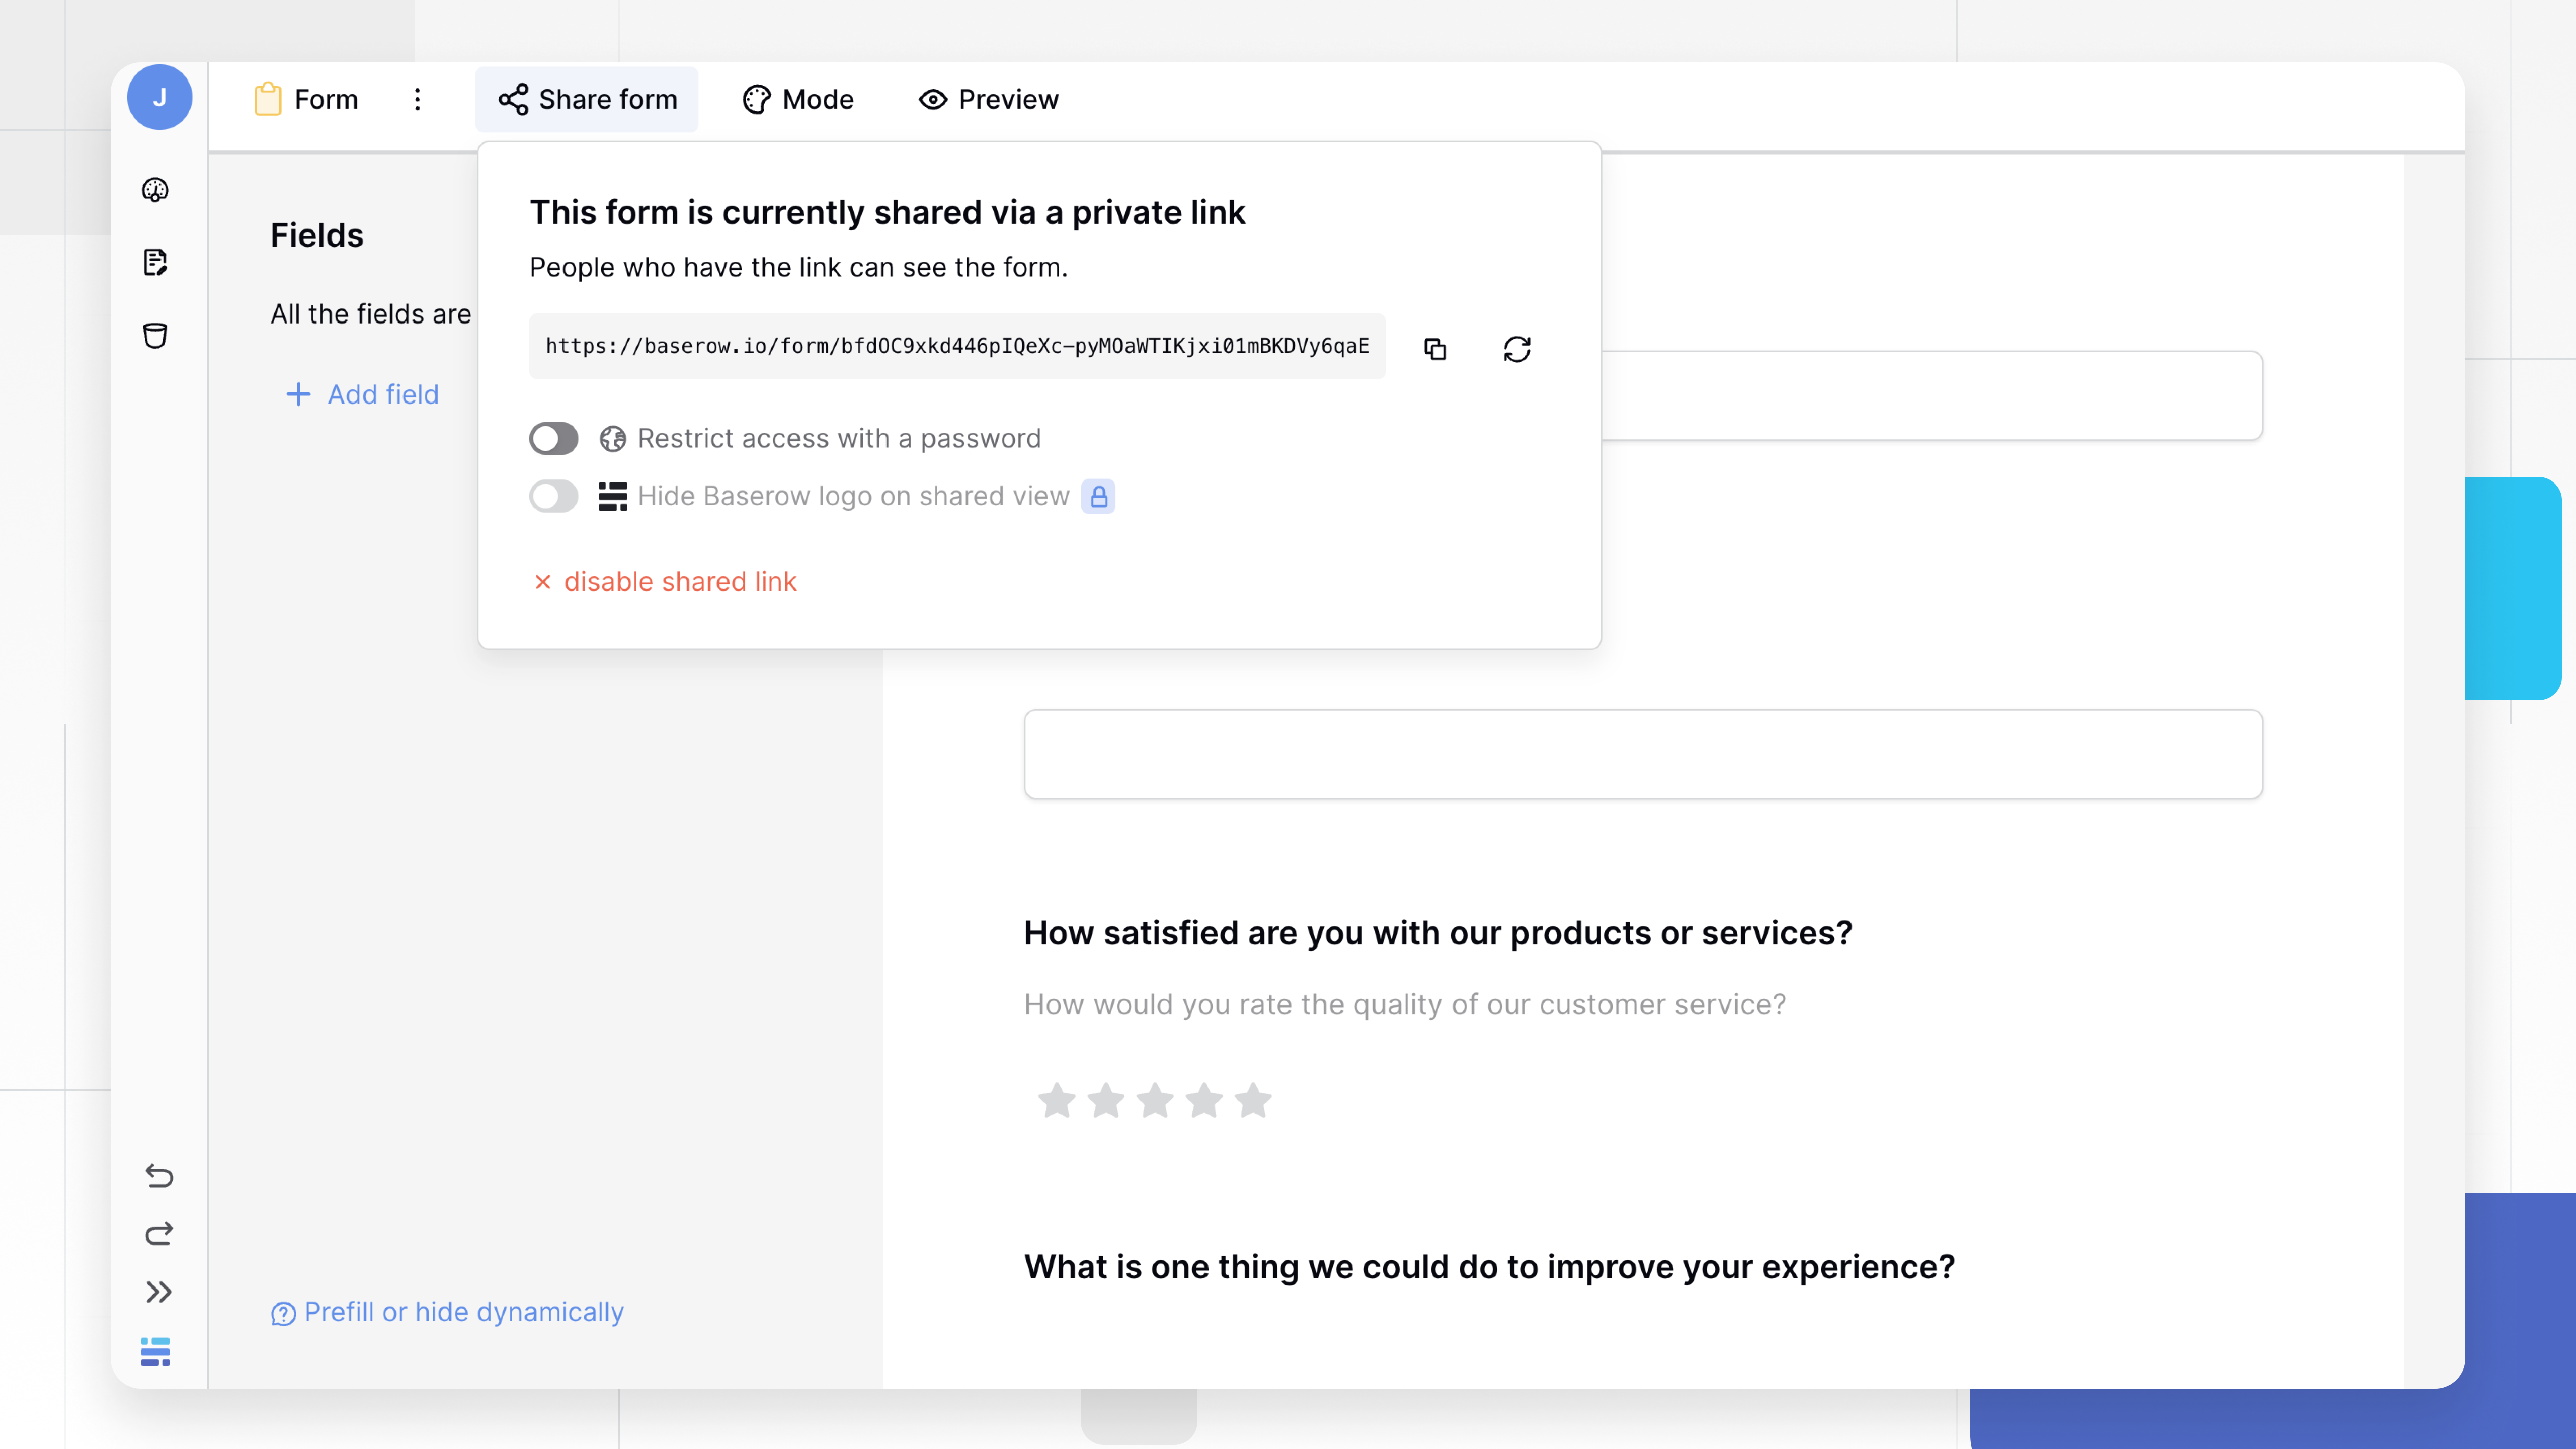Image resolution: width=2576 pixels, height=1449 pixels.
Task: Click the notes edit sidebar icon
Action: tap(155, 262)
